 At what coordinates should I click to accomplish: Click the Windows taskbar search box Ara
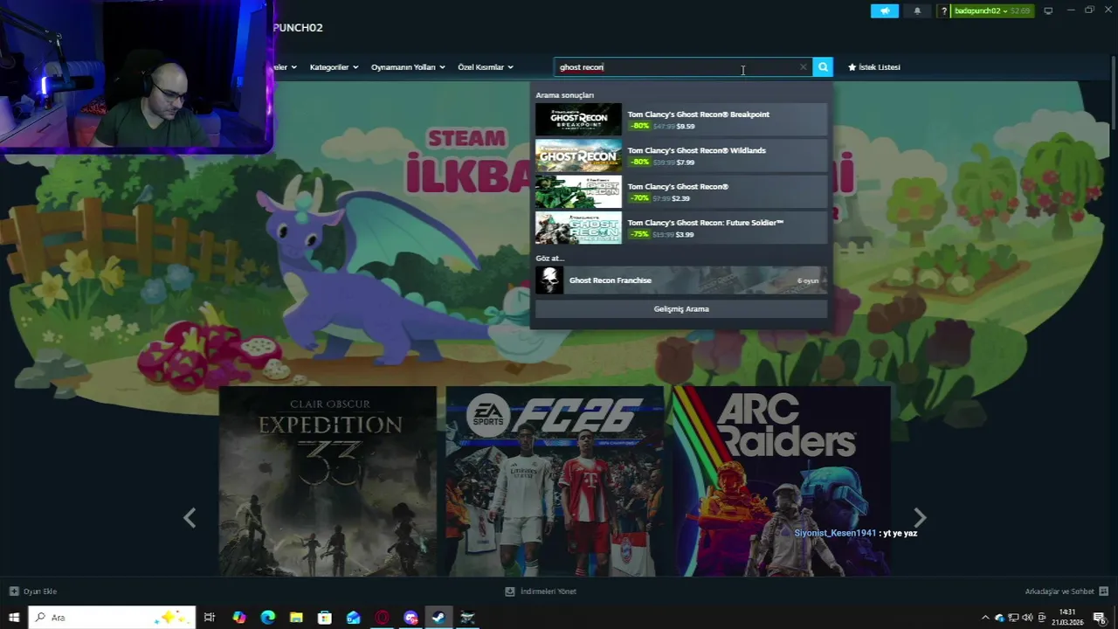click(112, 618)
